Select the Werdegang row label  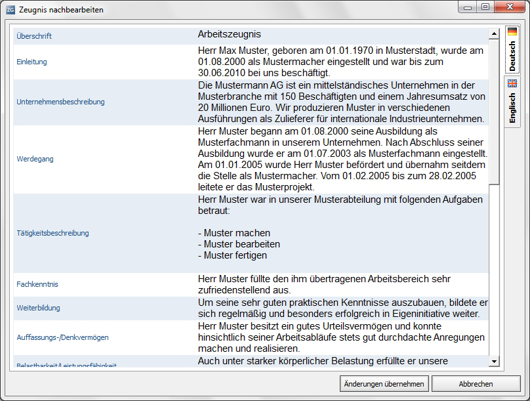click(35, 159)
